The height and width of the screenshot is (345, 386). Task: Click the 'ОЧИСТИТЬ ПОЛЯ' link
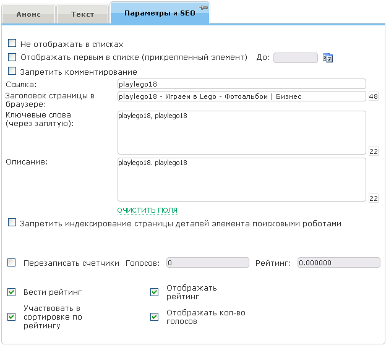point(147,210)
